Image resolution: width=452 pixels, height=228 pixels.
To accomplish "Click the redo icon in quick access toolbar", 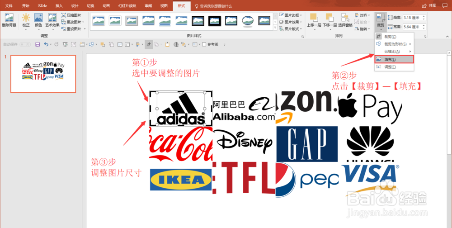I will 56,44.
